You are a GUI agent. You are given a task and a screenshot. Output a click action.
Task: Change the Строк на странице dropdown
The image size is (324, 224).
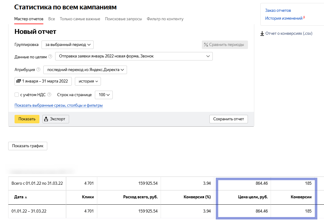[104, 95]
